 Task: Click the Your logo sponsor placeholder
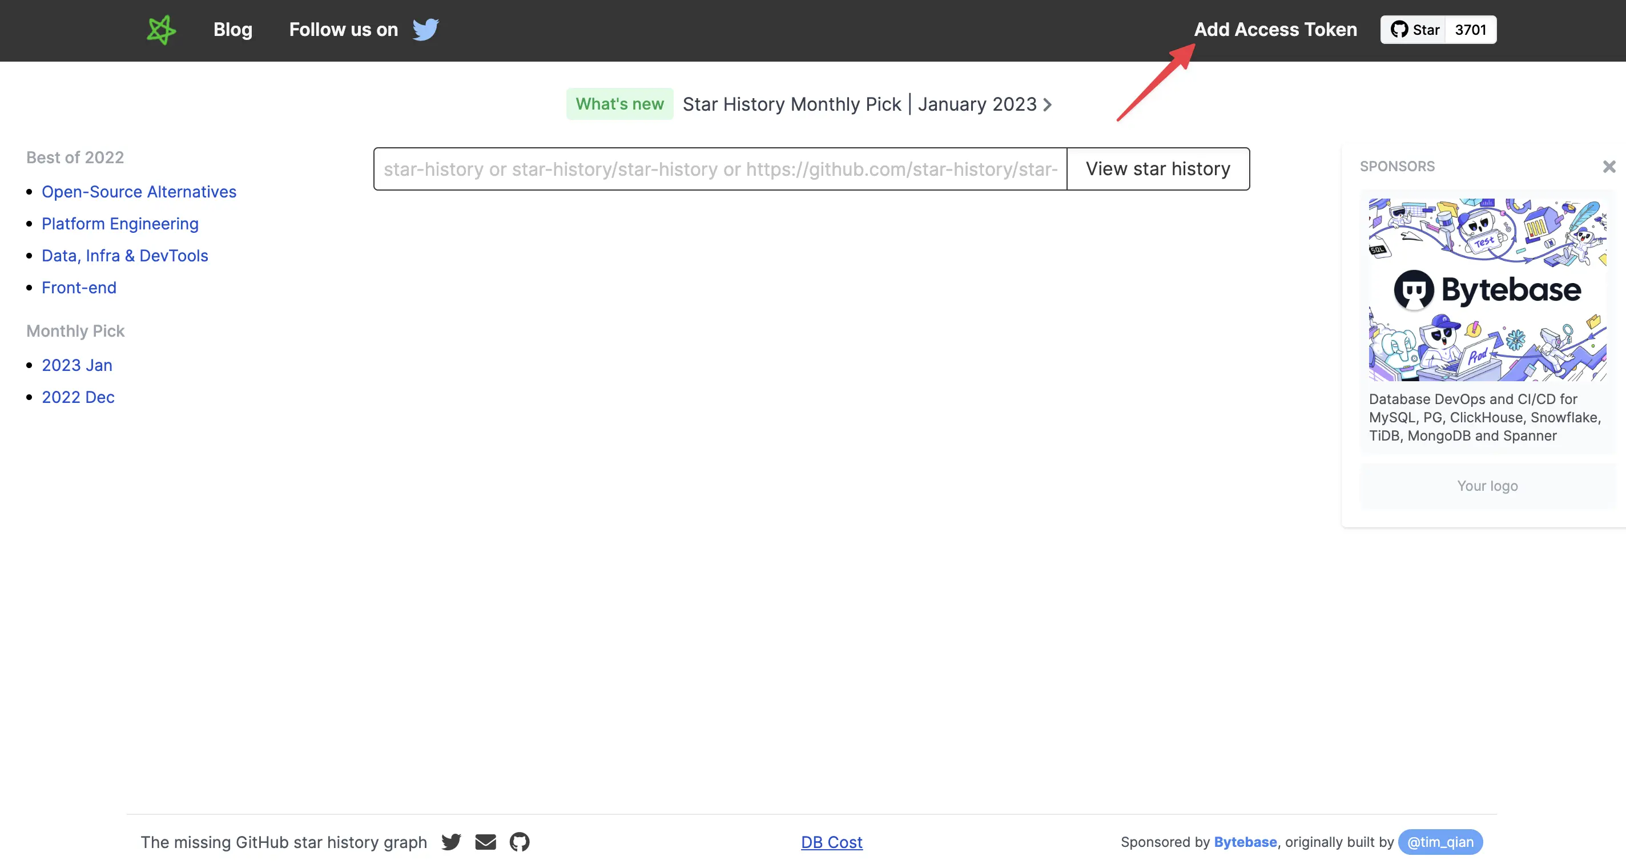[1487, 485]
